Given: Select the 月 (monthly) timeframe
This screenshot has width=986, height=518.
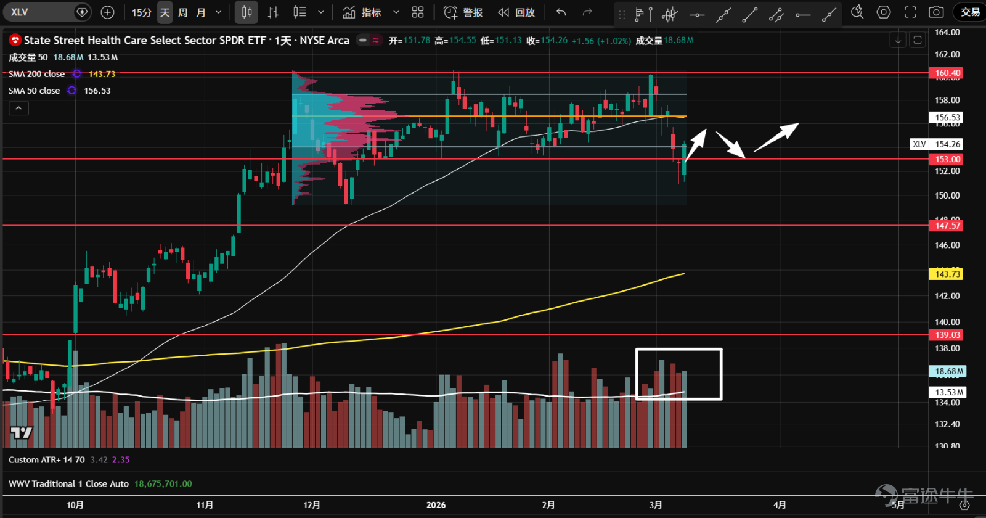Looking at the screenshot, I should click(201, 12).
